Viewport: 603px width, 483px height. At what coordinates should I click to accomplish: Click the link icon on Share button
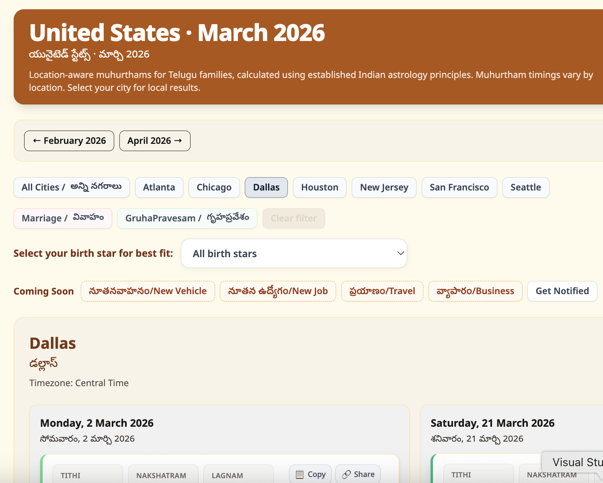[x=346, y=475]
